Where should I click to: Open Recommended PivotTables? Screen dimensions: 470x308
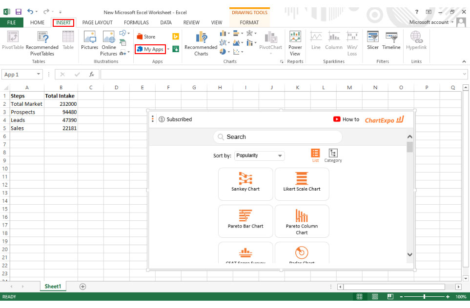pyautogui.click(x=42, y=44)
